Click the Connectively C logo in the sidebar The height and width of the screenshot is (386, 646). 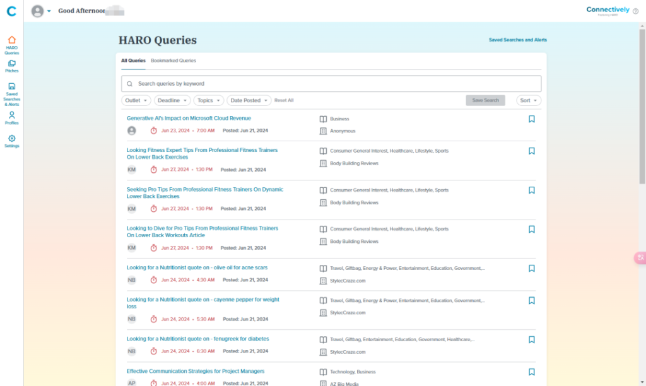(11, 11)
